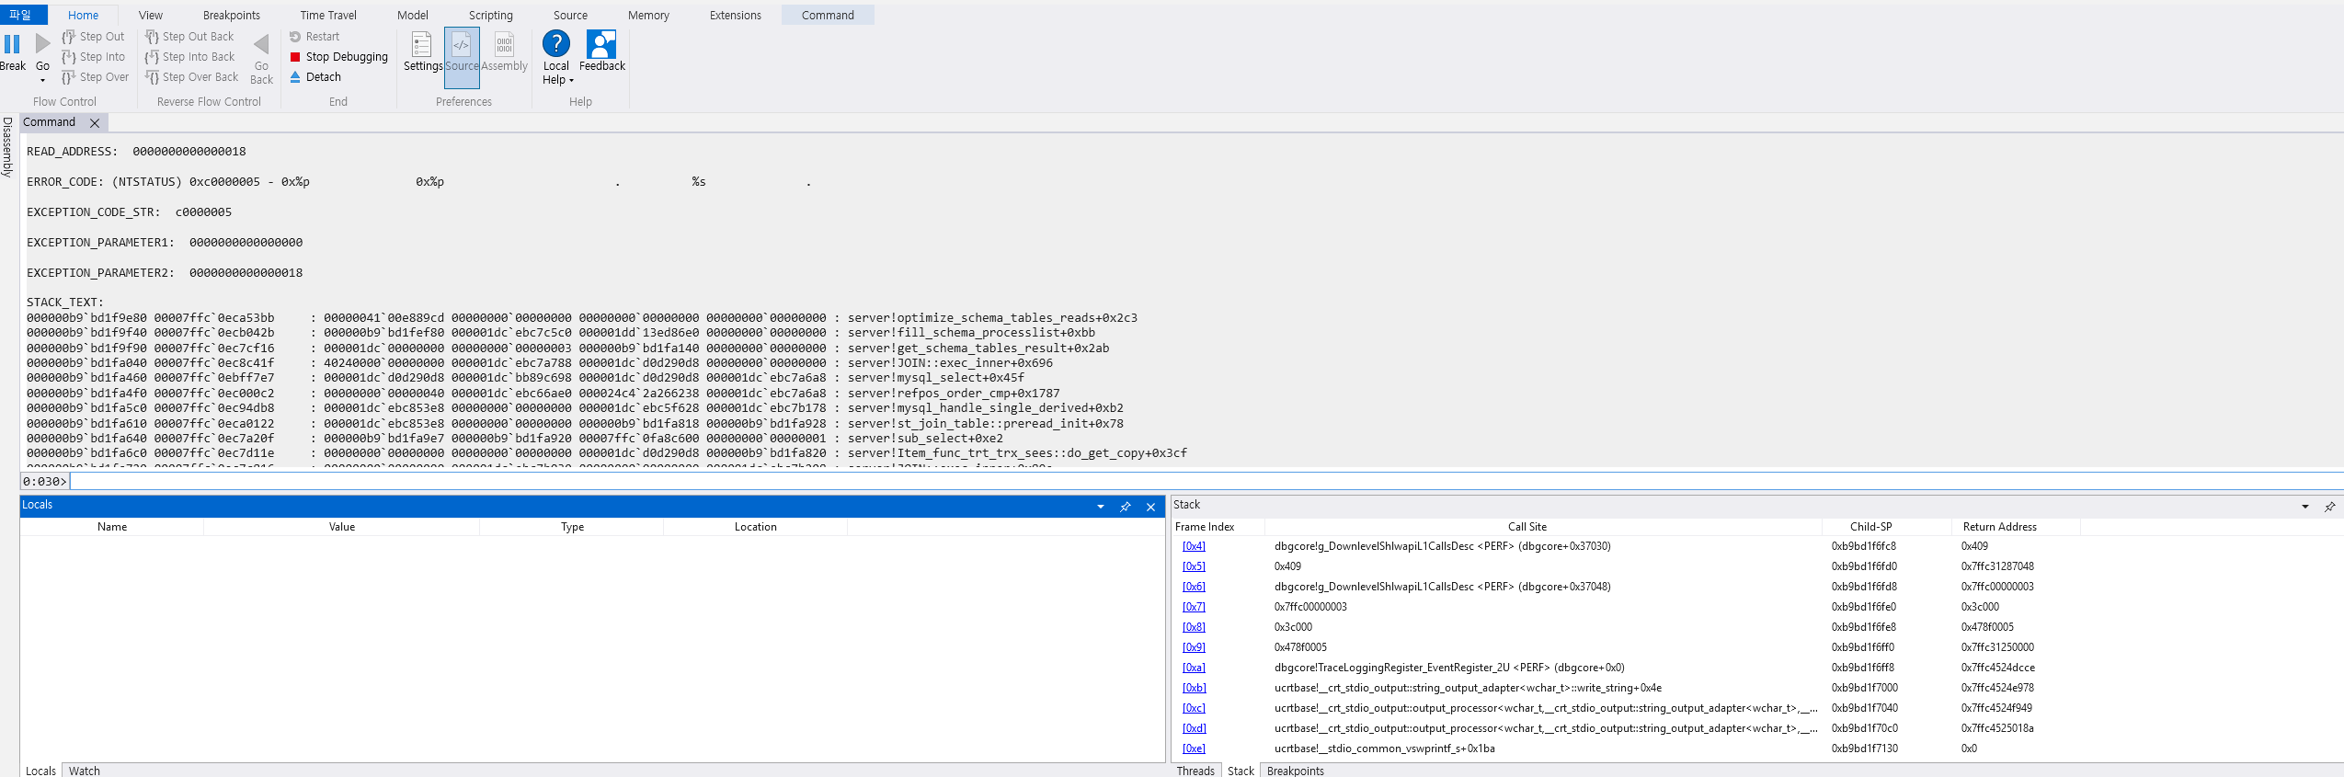Click Step Out Back
The width and height of the screenshot is (2344, 777).
[189, 37]
